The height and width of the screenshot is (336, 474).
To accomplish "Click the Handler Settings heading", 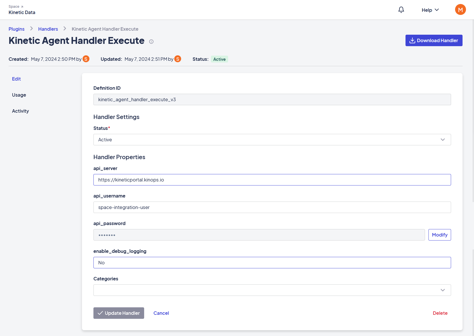I will pos(116,117).
